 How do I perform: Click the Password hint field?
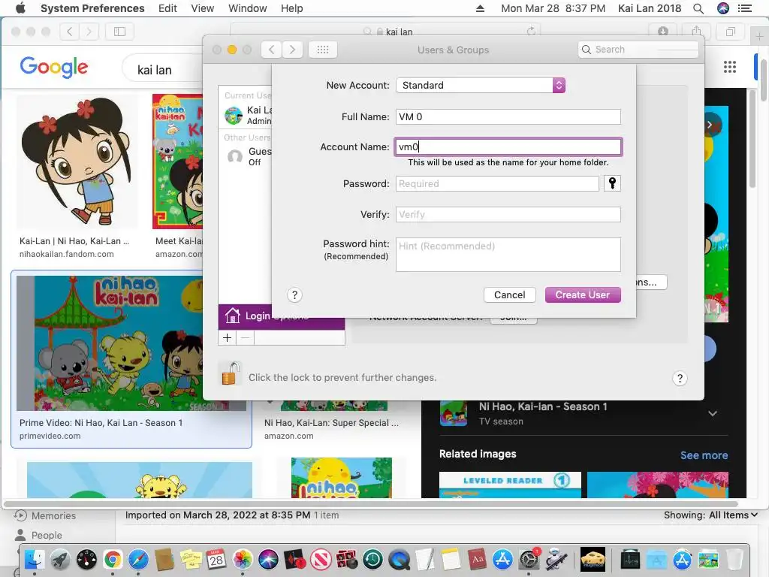tap(508, 255)
